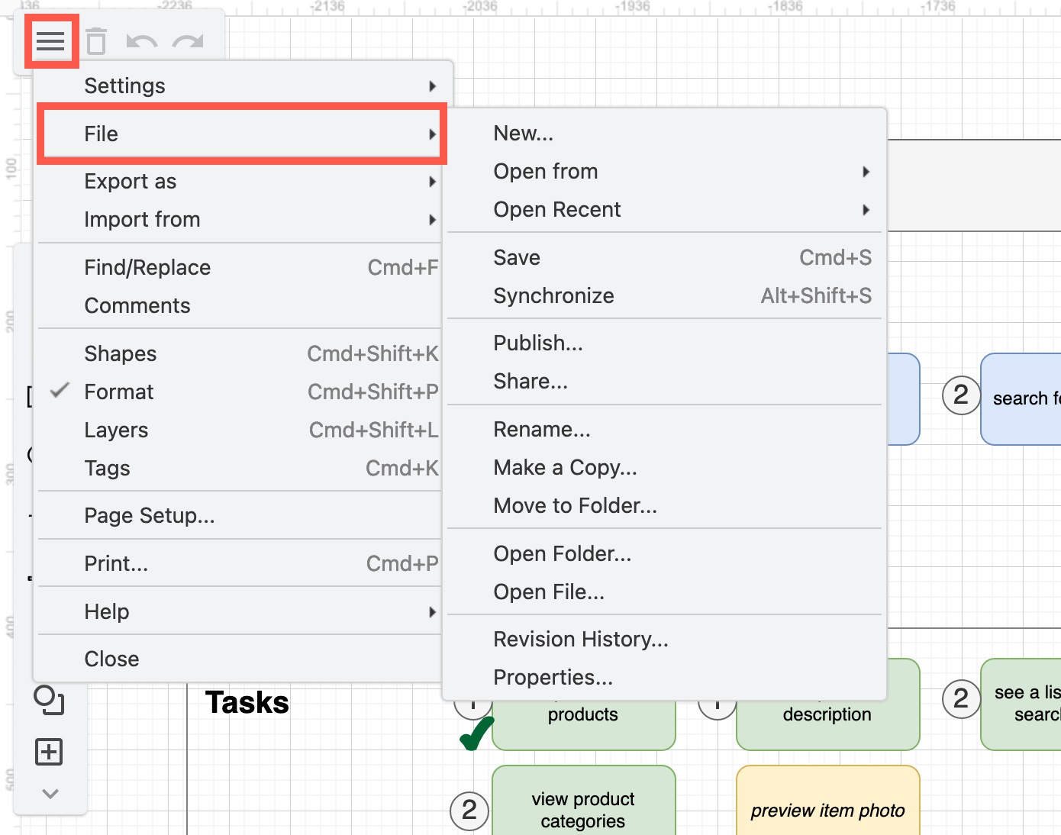Click Save in the File submenu
This screenshot has height=835, width=1061.
[x=517, y=257]
